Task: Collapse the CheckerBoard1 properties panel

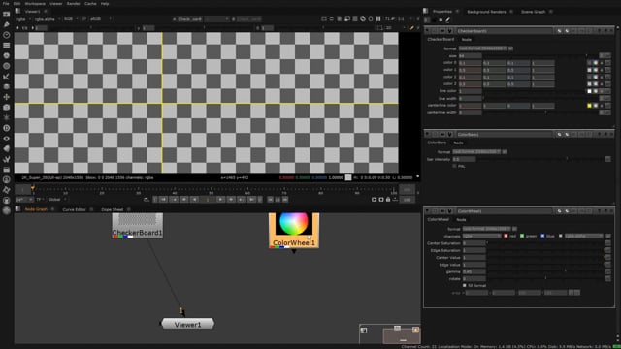Action: [x=427, y=31]
